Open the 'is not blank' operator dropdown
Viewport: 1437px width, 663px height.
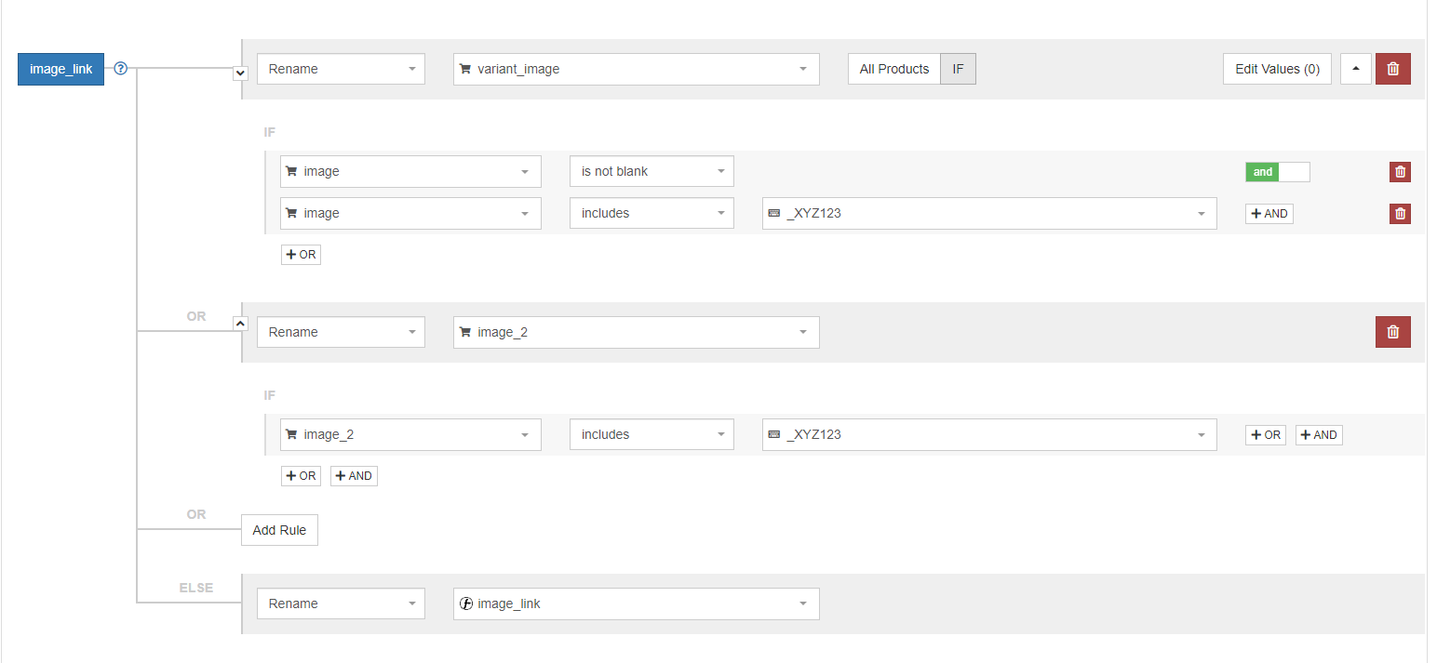651,172
